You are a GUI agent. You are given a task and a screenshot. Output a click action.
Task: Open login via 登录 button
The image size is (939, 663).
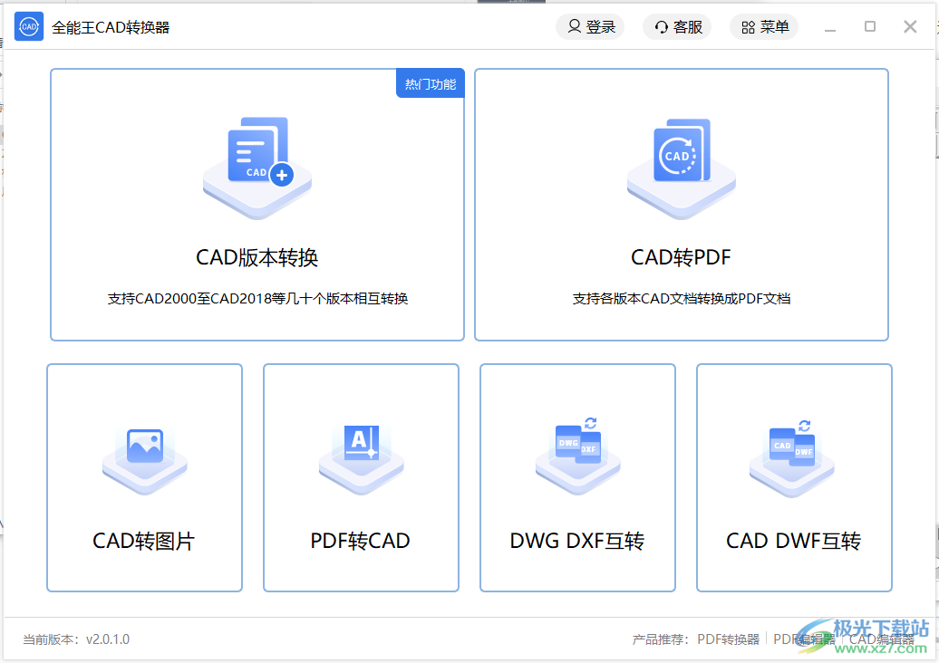(x=590, y=27)
